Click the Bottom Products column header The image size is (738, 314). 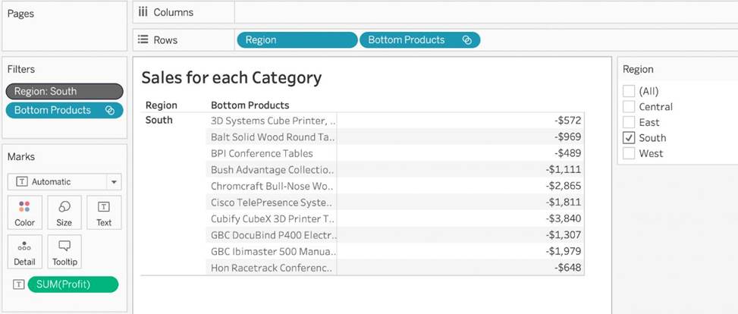click(250, 105)
